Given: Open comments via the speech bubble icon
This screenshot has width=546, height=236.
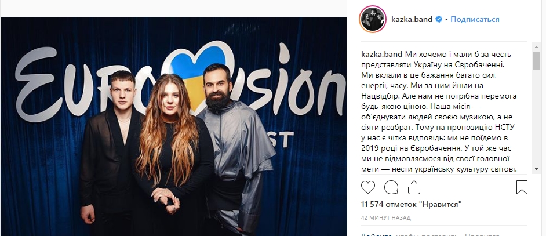Looking at the screenshot, I should pyautogui.click(x=391, y=187).
